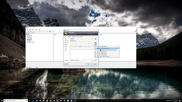Click the OK button in Add Entry
Image resolution: width=182 pixels, height=102 pixels.
pyautogui.click(x=88, y=64)
